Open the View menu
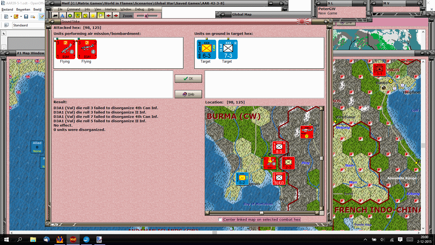The image size is (435, 245). [x=98, y=9]
